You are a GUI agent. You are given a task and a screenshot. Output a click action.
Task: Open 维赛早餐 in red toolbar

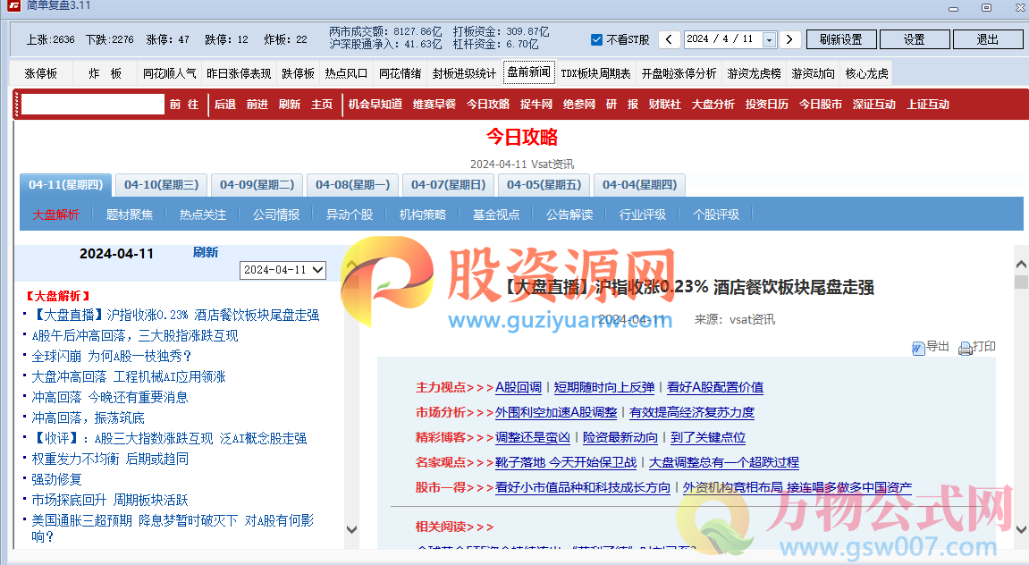coord(434,105)
